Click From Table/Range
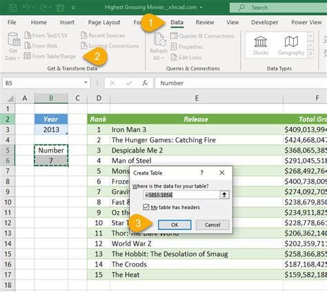The width and height of the screenshot is (327, 292). 50,56
